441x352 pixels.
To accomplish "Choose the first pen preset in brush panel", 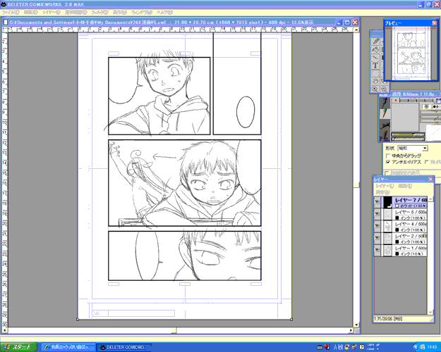I will coord(385,102).
